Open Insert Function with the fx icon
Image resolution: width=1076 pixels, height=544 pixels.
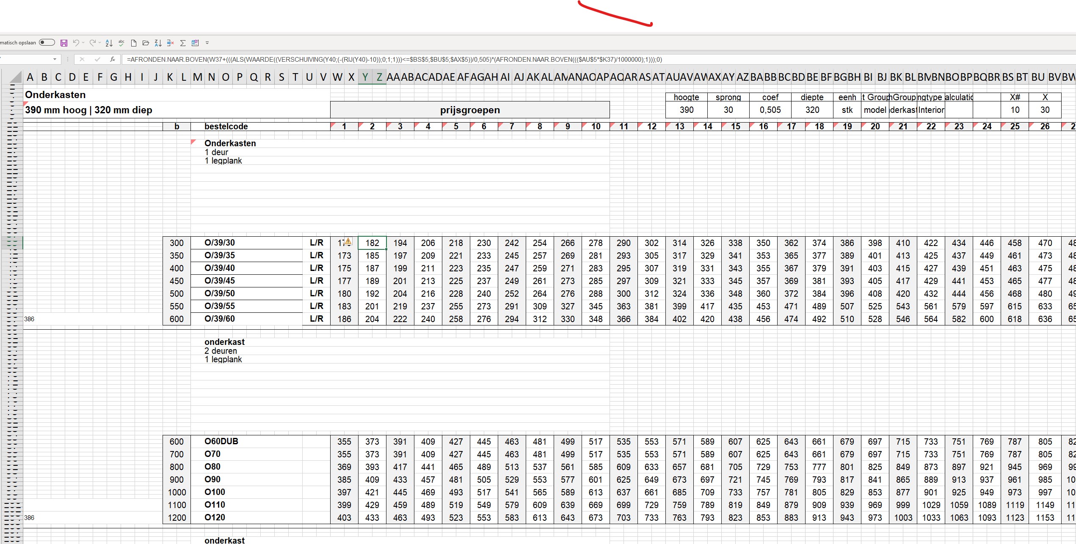point(113,59)
